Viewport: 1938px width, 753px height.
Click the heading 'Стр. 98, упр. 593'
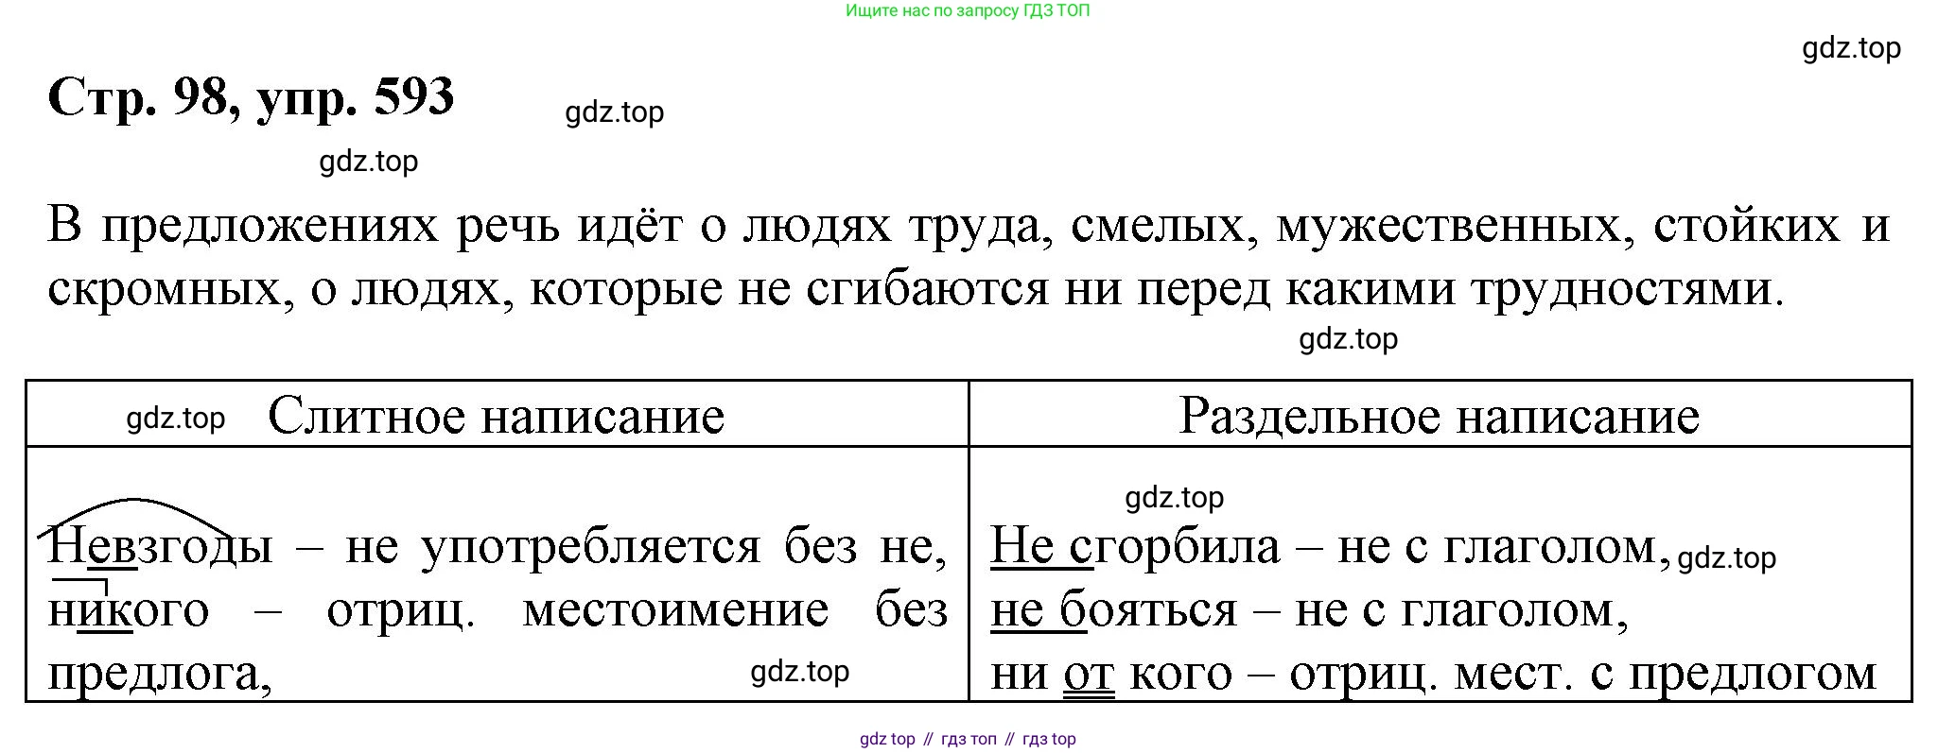tap(251, 98)
